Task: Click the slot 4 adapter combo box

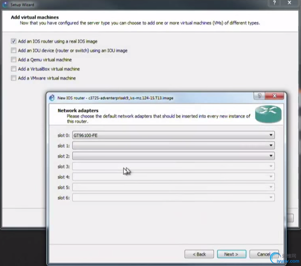Action: click(x=174, y=177)
